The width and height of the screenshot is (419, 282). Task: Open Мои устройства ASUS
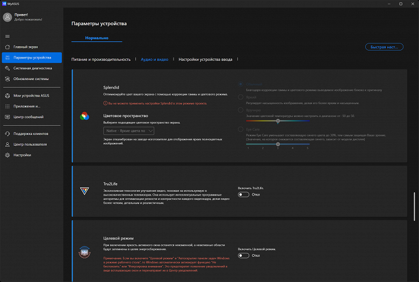[31, 96]
